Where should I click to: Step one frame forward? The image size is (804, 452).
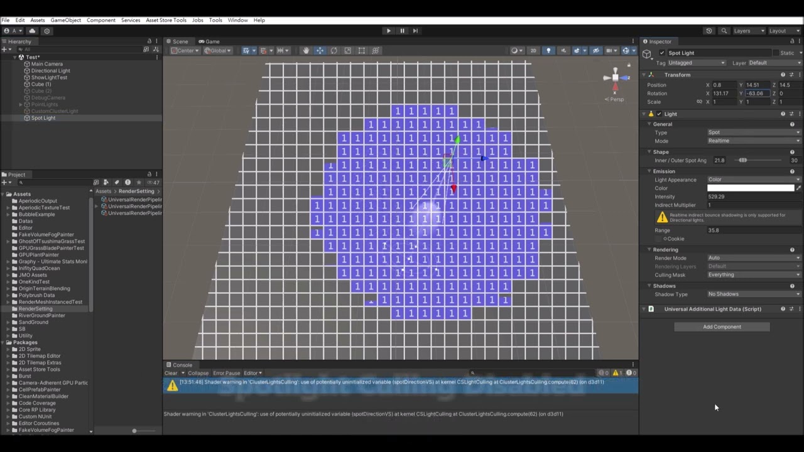click(415, 31)
